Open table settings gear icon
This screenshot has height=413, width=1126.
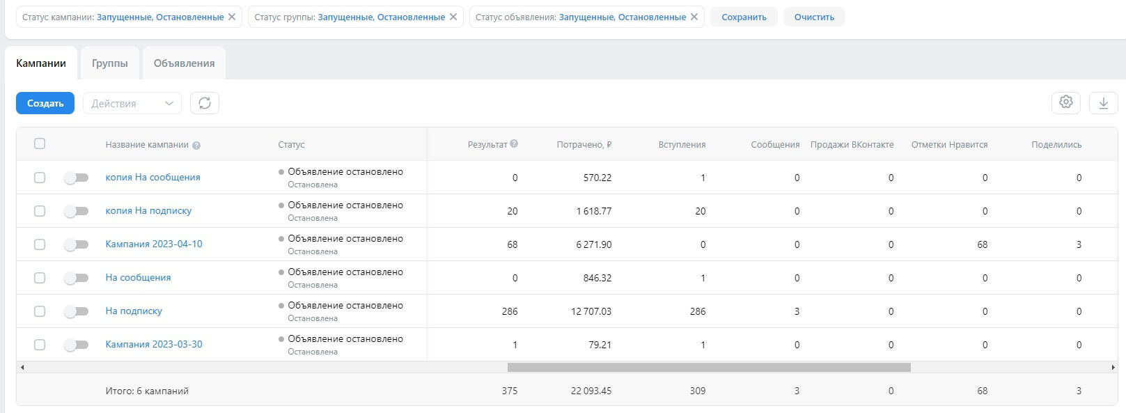point(1065,102)
